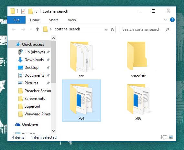The height and width of the screenshot is (150, 184).
Task: Click the Back navigation arrow
Action: (x=14, y=29)
